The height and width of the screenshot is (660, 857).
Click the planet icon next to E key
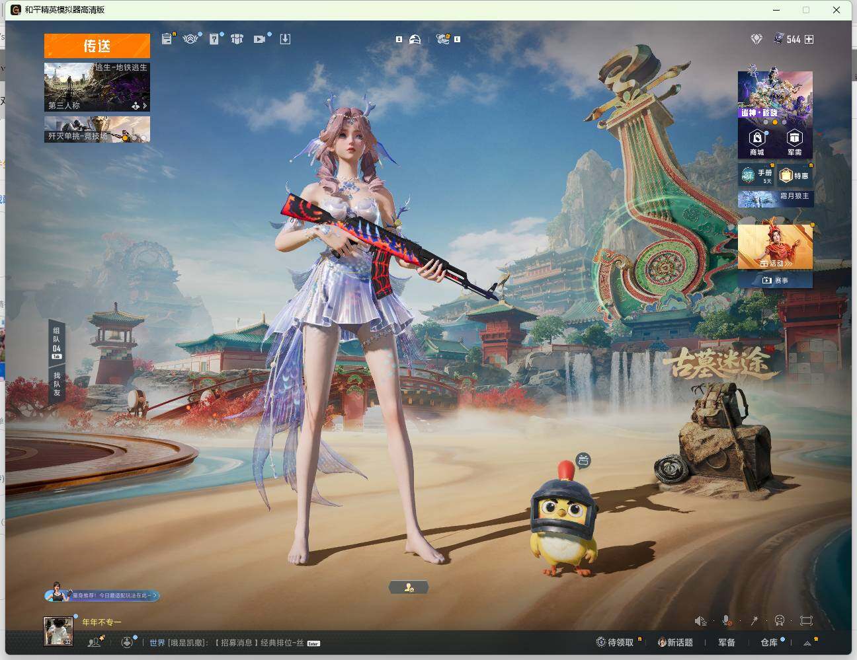pos(443,39)
